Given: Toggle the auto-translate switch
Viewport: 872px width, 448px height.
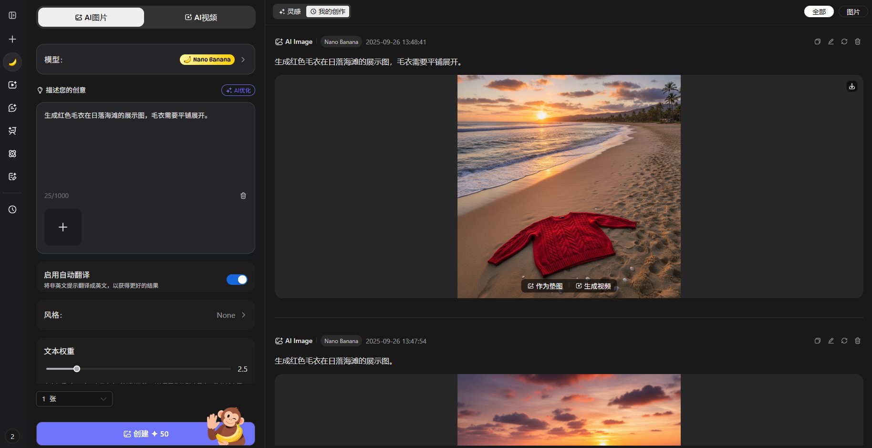Looking at the screenshot, I should 237,280.
